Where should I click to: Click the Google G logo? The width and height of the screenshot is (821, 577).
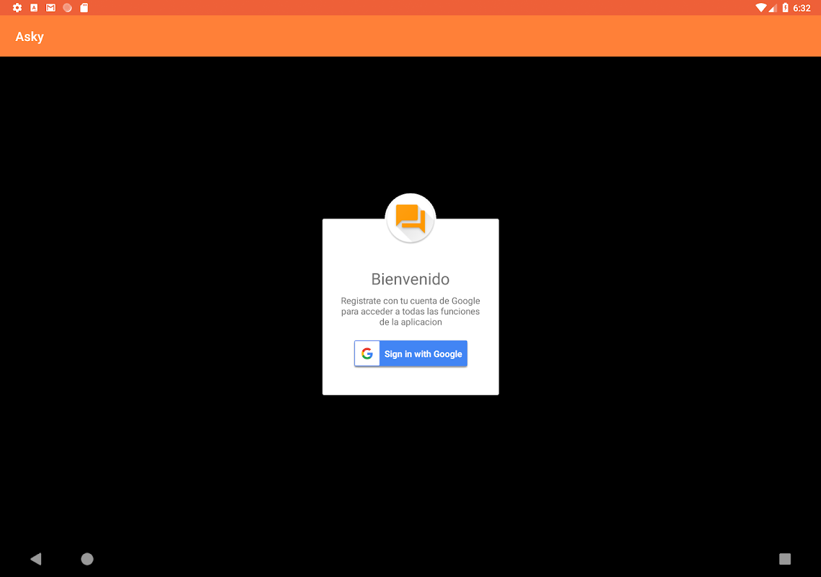(367, 353)
